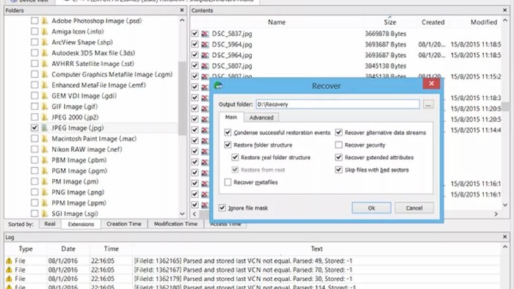Close the Recover dialog
The height and width of the screenshot is (289, 514).
(x=432, y=84)
